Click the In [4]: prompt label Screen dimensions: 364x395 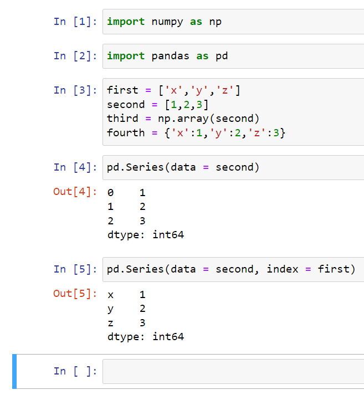pos(75,167)
